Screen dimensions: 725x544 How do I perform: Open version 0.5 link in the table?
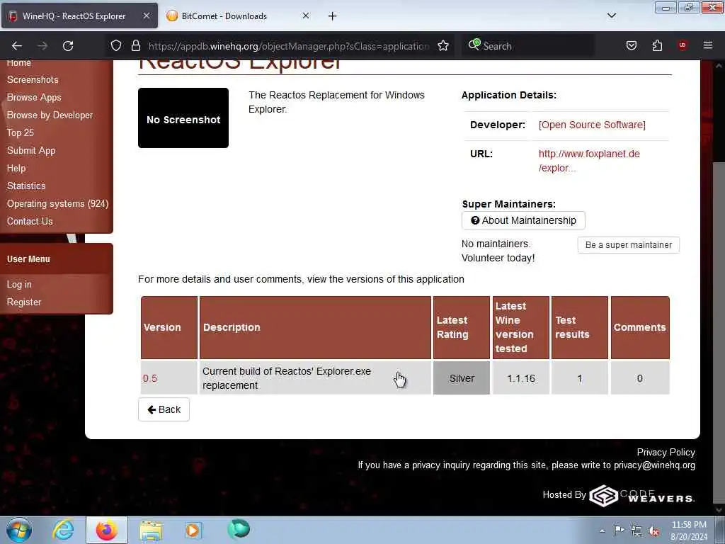(x=150, y=378)
